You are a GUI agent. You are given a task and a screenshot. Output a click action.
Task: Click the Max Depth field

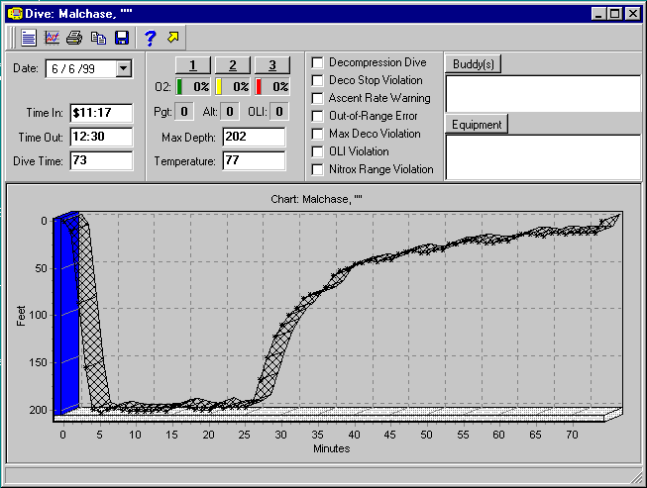point(254,136)
